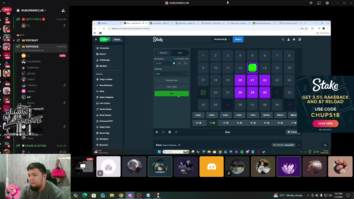Open Windows Start button in shared screen
This screenshot has width=354, height=199.
pos(159,152)
